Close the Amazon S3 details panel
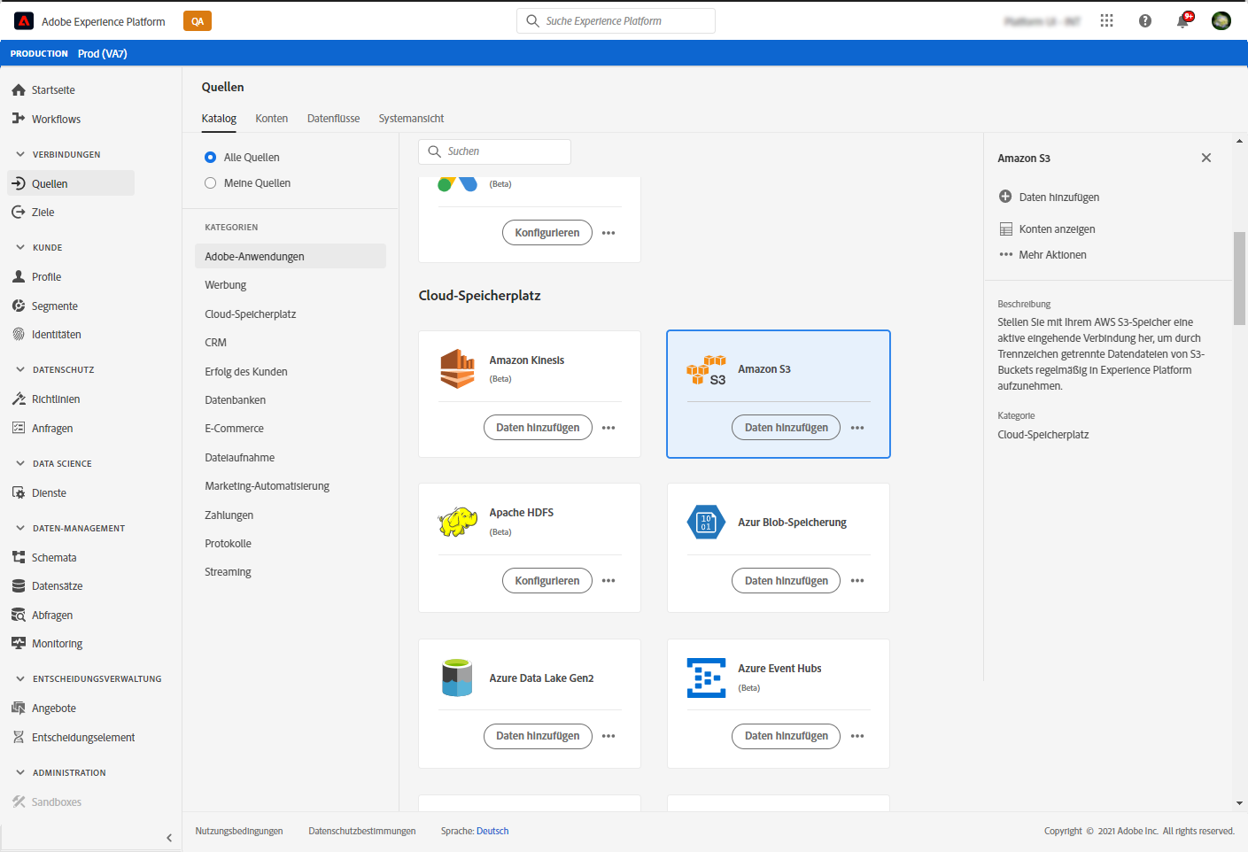This screenshot has width=1248, height=852. [1205, 158]
